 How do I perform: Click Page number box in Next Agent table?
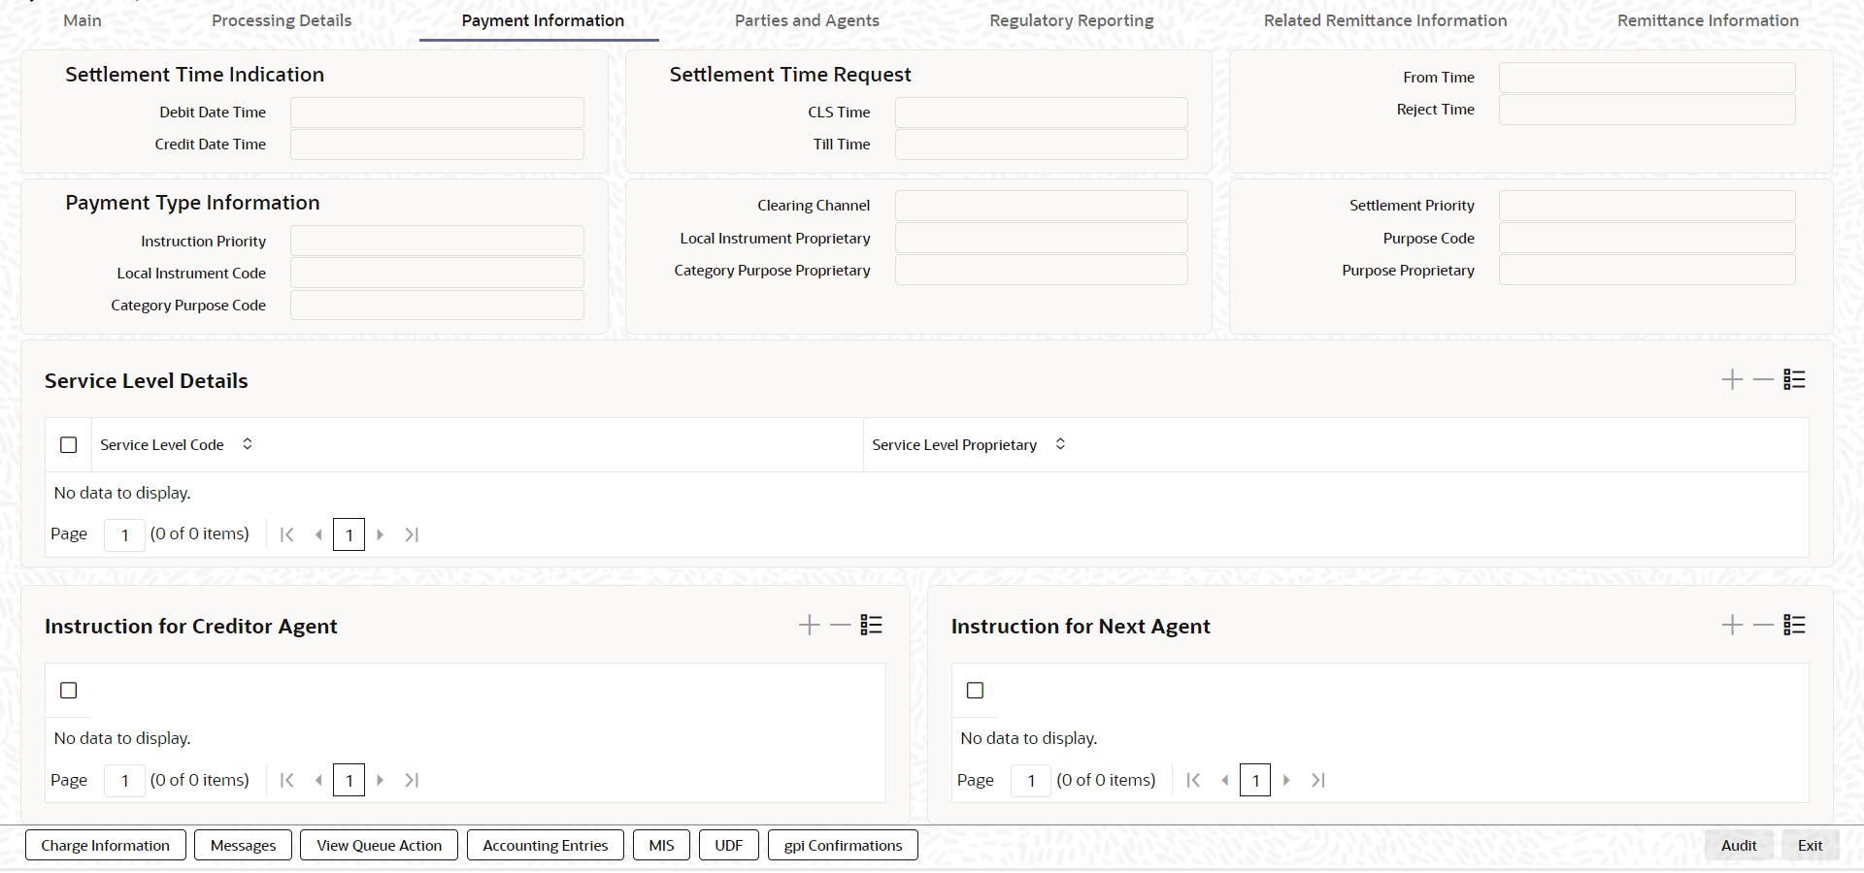click(x=1031, y=780)
